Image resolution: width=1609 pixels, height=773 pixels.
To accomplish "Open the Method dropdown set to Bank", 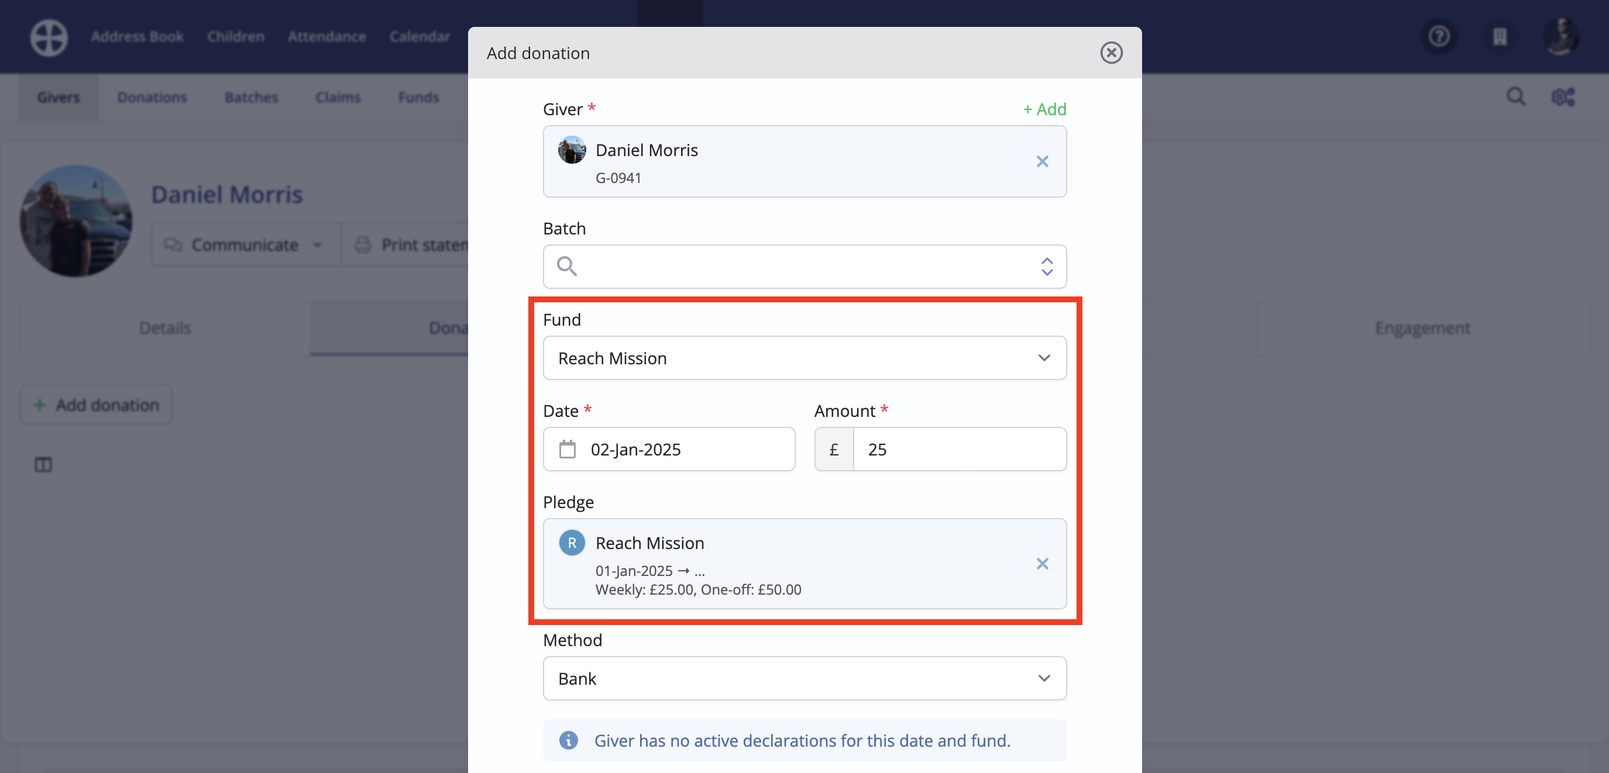I will tap(804, 679).
